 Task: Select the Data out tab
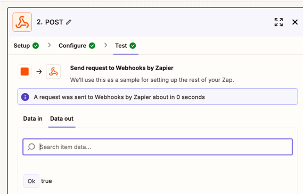(x=62, y=119)
